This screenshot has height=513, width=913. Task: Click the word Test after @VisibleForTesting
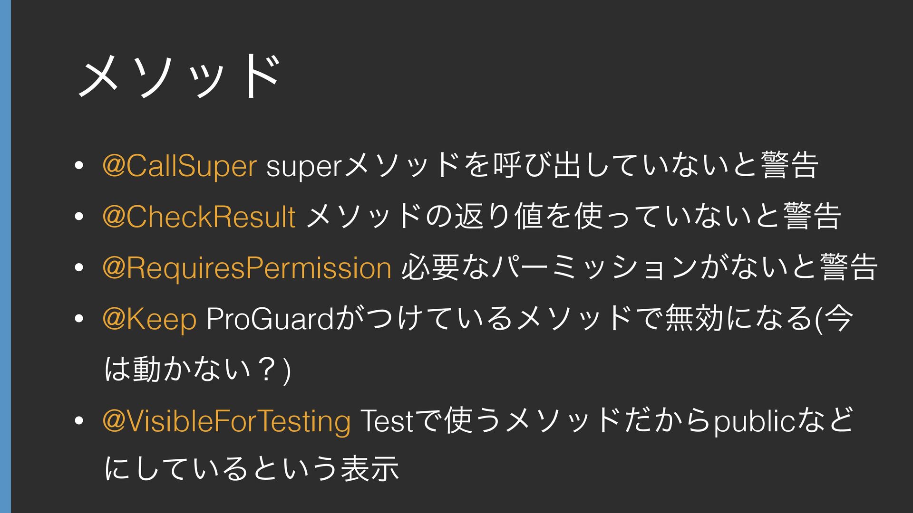pyautogui.click(x=388, y=422)
